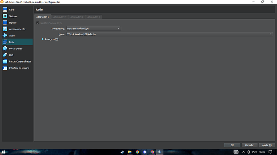Open Discord from the taskbar

[x=145, y=152]
